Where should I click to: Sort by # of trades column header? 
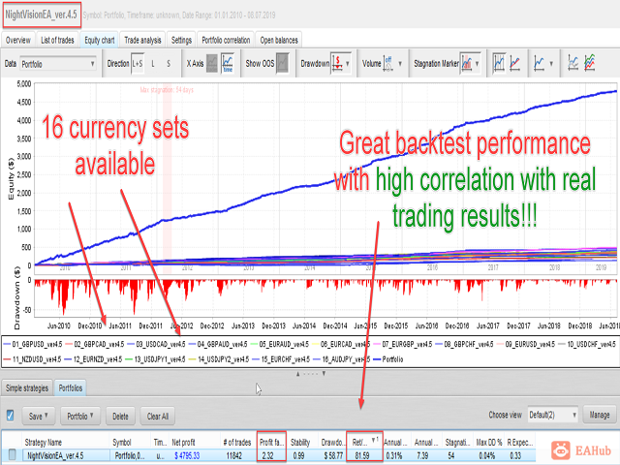(238, 442)
